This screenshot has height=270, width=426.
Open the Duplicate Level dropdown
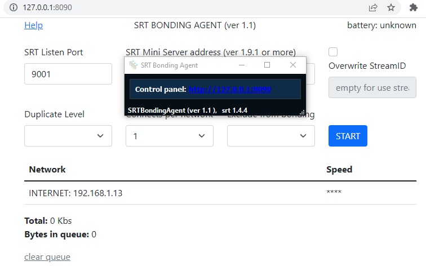click(68, 136)
